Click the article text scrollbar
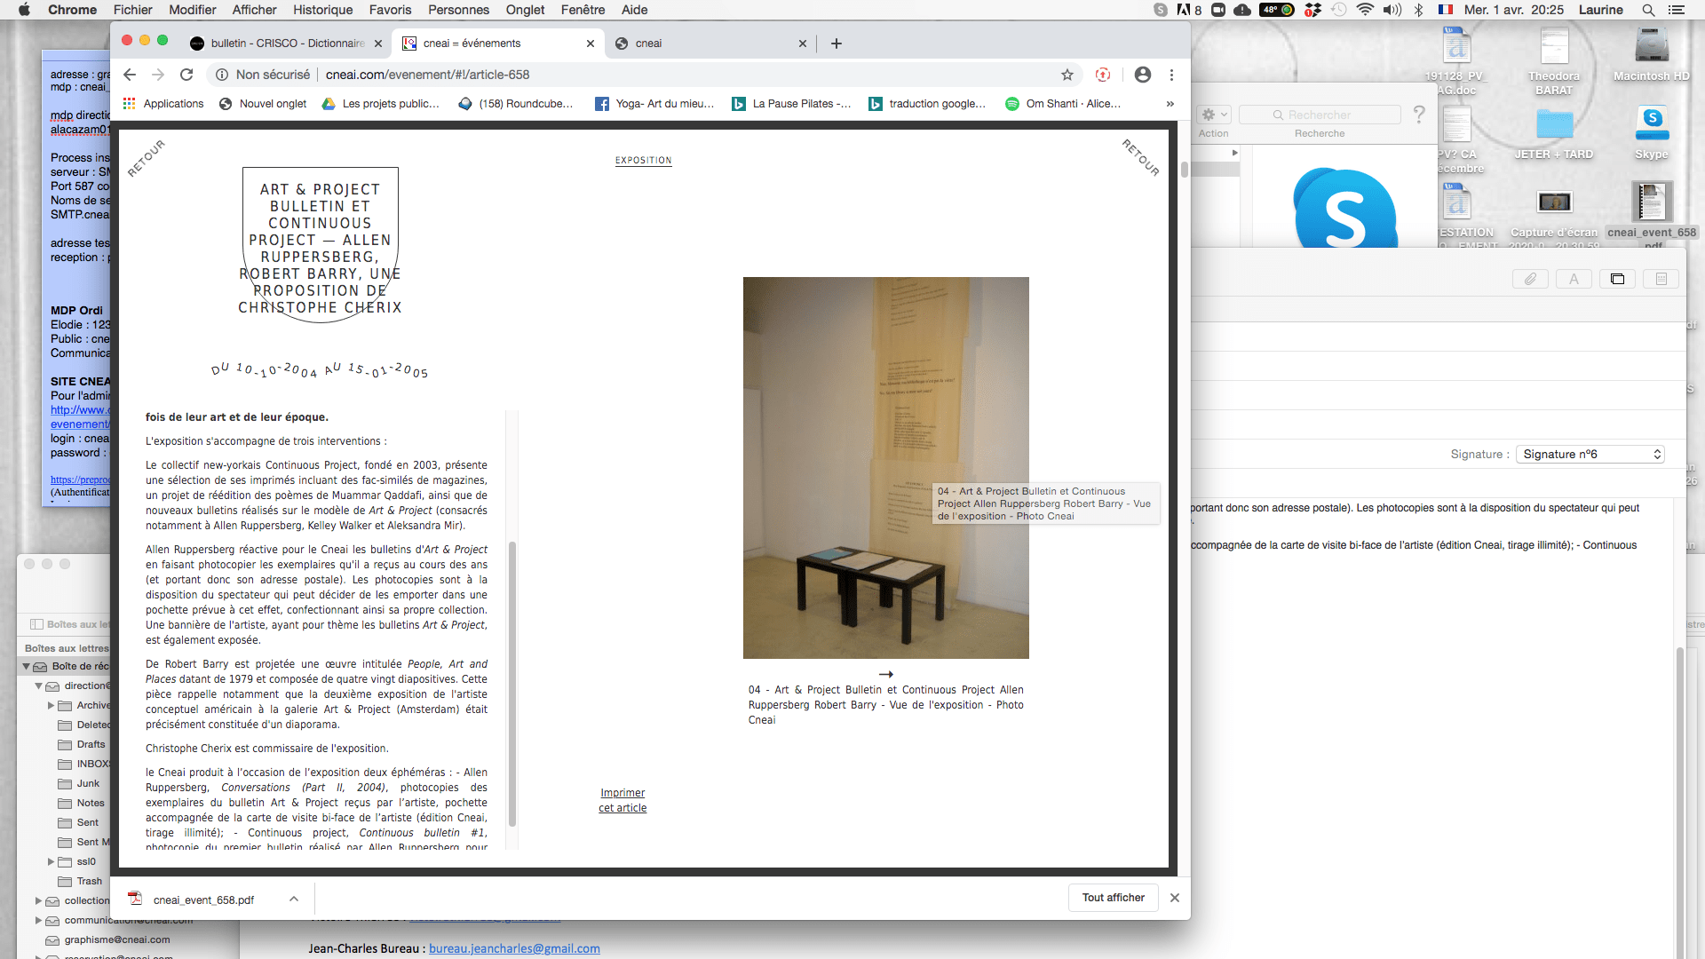The height and width of the screenshot is (959, 1705). (x=512, y=684)
